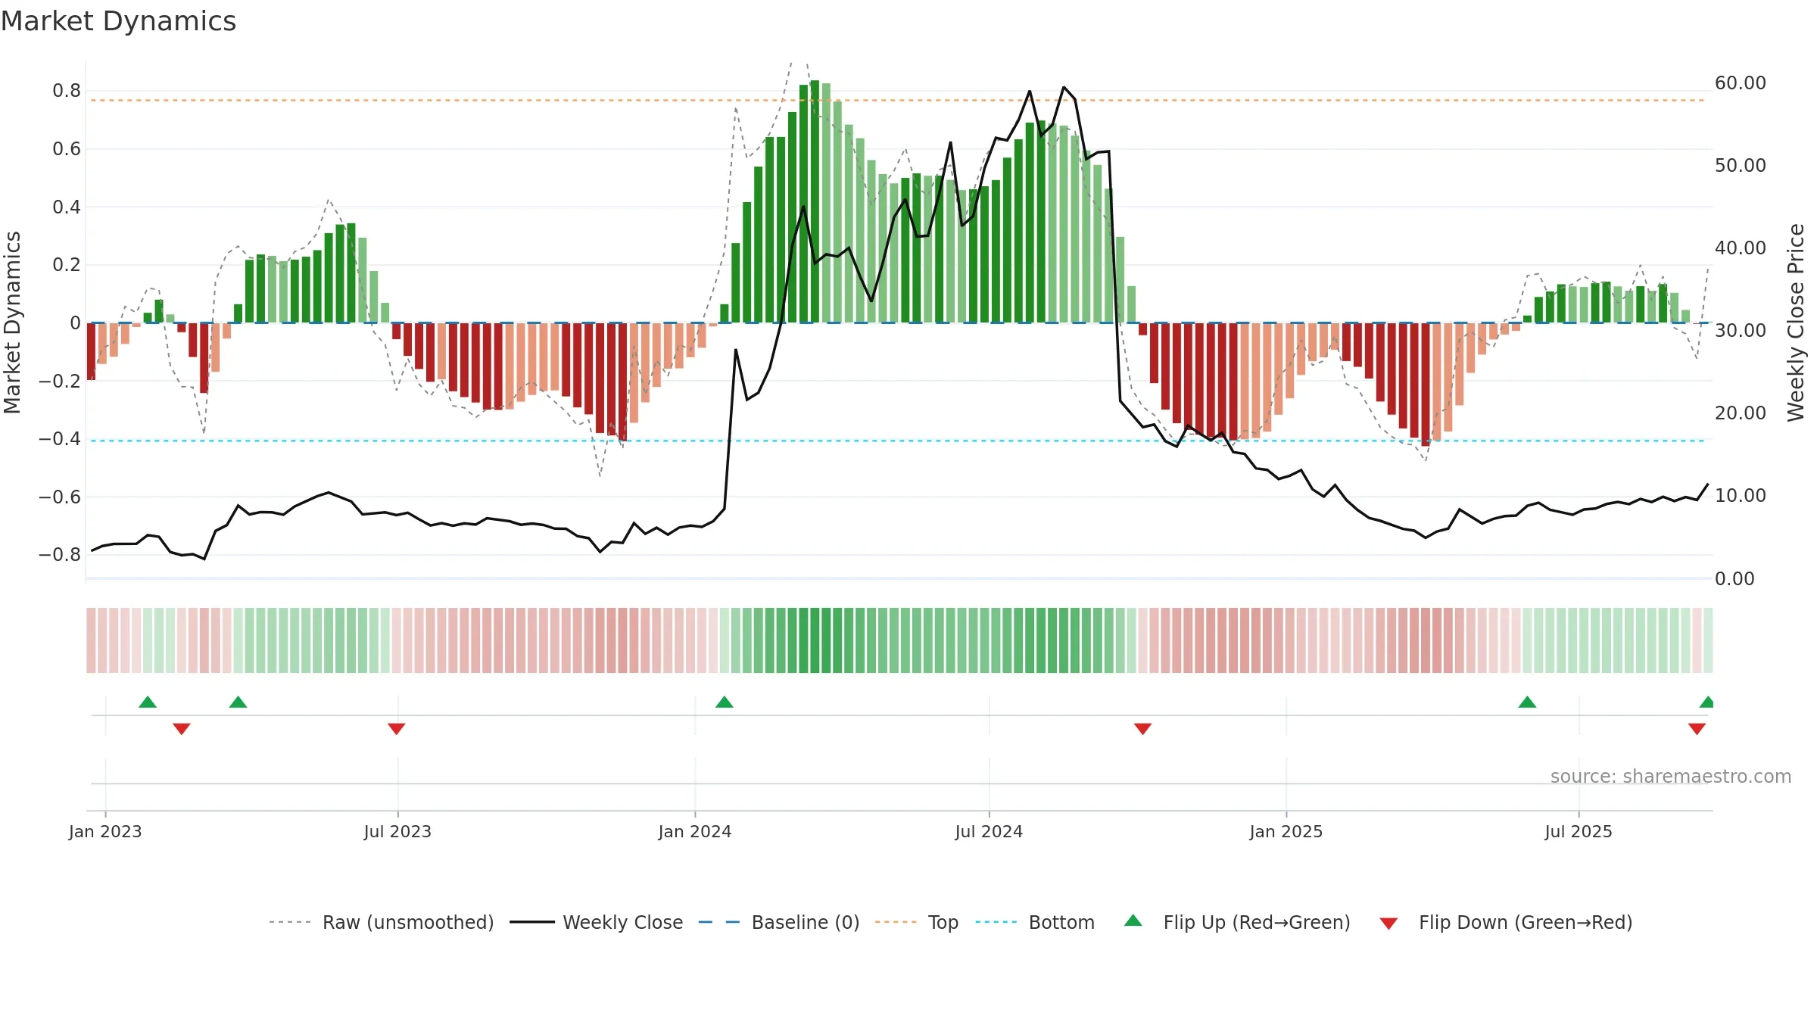The image size is (1817, 1022).
Task: Click the 0.00 right axis price label
Action: [1734, 579]
